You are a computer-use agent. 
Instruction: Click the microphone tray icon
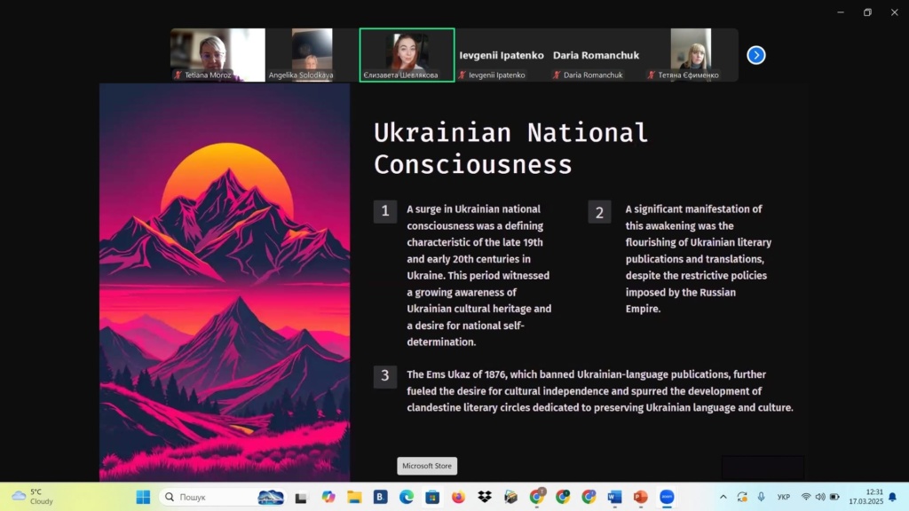point(761,497)
